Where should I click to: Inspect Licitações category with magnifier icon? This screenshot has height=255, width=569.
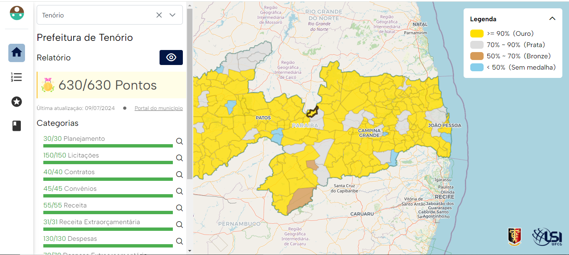(180, 158)
